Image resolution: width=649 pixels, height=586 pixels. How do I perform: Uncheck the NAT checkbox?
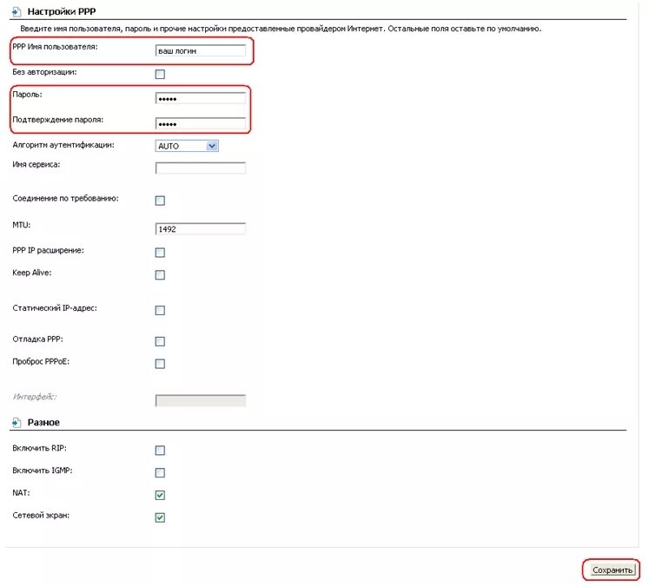[x=160, y=495]
